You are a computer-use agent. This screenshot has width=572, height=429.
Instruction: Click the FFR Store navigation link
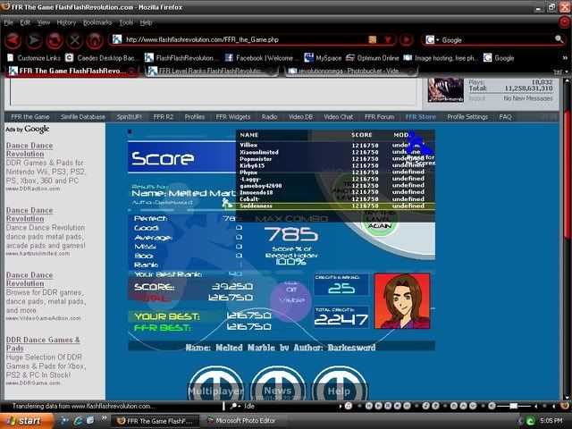pos(420,116)
